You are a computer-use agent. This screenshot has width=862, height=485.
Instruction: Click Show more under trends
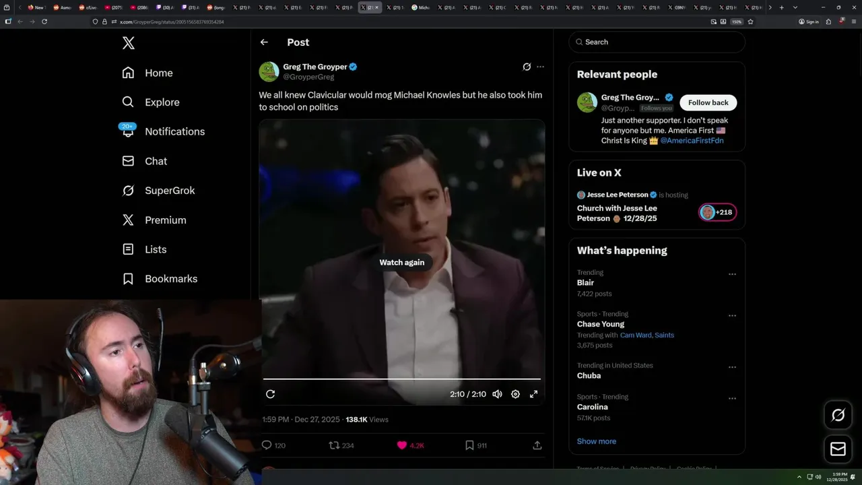(x=597, y=441)
